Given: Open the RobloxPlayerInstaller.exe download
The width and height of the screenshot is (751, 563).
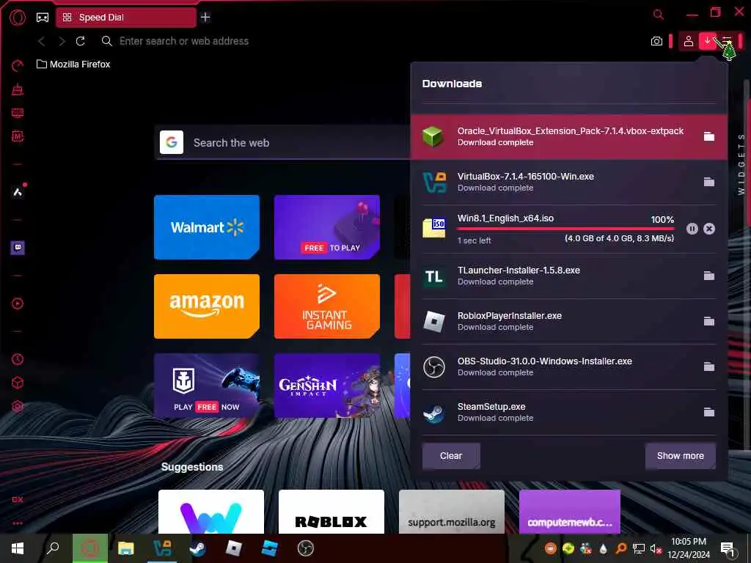Looking at the screenshot, I should [568, 321].
